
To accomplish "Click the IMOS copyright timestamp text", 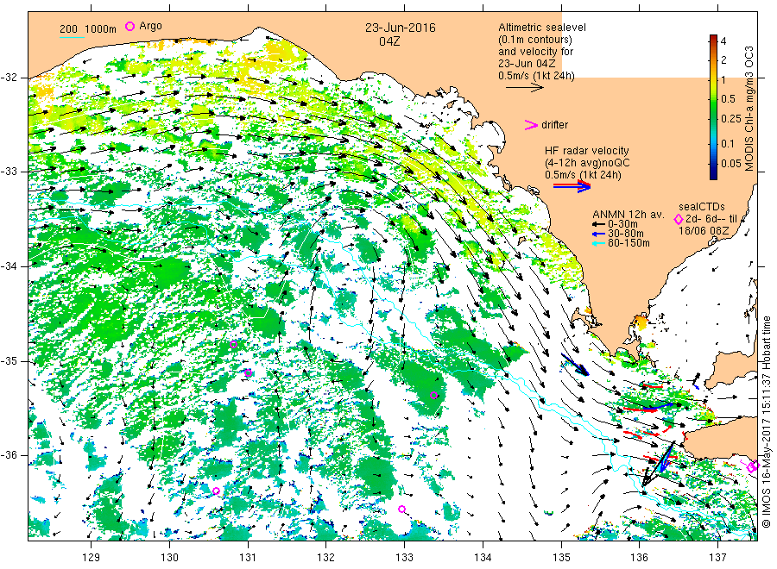I will 766,421.
